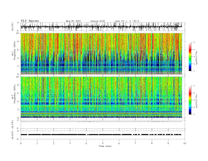Click the ch.2 "Frequency (kHz)" axis label
This screenshot has width=208, height=161.
tap(15, 94)
